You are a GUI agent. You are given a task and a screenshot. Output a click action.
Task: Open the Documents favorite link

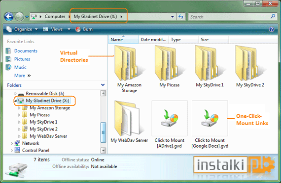tap(26, 51)
